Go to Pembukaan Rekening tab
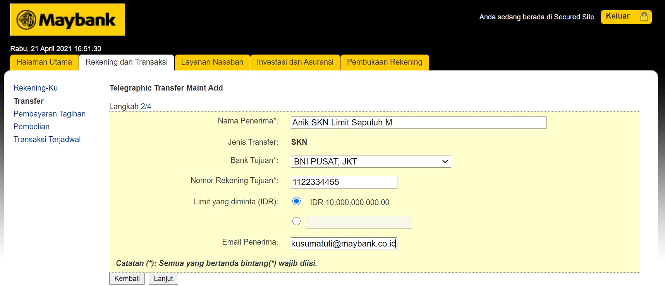Viewport: 665px width, 286px height. [385, 62]
